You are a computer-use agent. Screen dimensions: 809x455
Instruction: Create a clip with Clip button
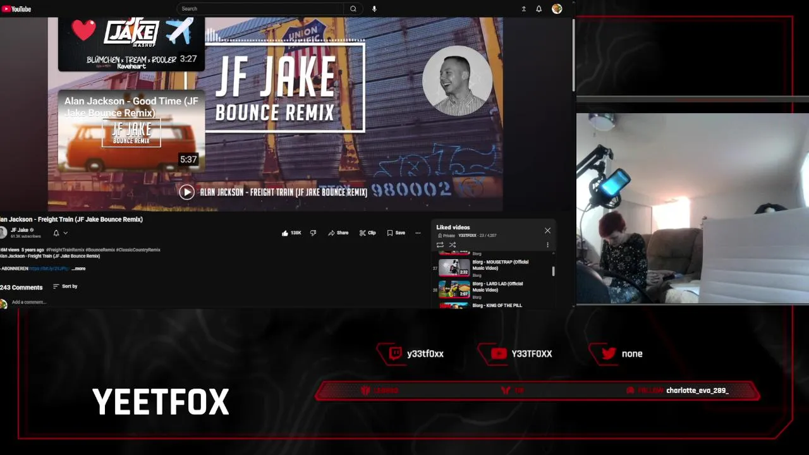click(367, 233)
